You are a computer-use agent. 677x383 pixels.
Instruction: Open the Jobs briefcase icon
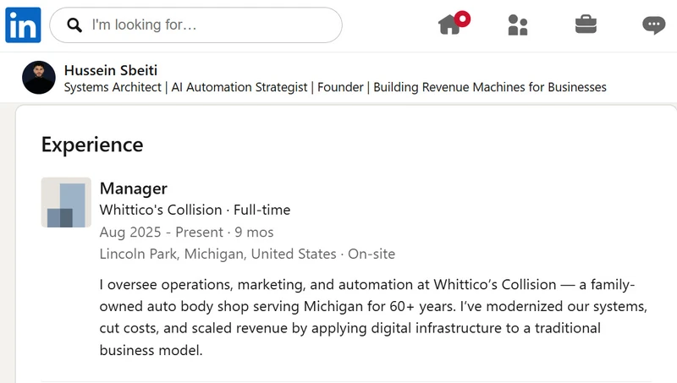(586, 25)
